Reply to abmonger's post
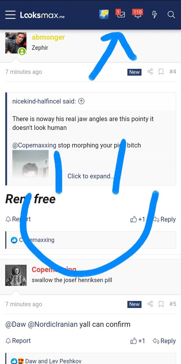The width and height of the screenshot is (181, 364). (x=164, y=219)
